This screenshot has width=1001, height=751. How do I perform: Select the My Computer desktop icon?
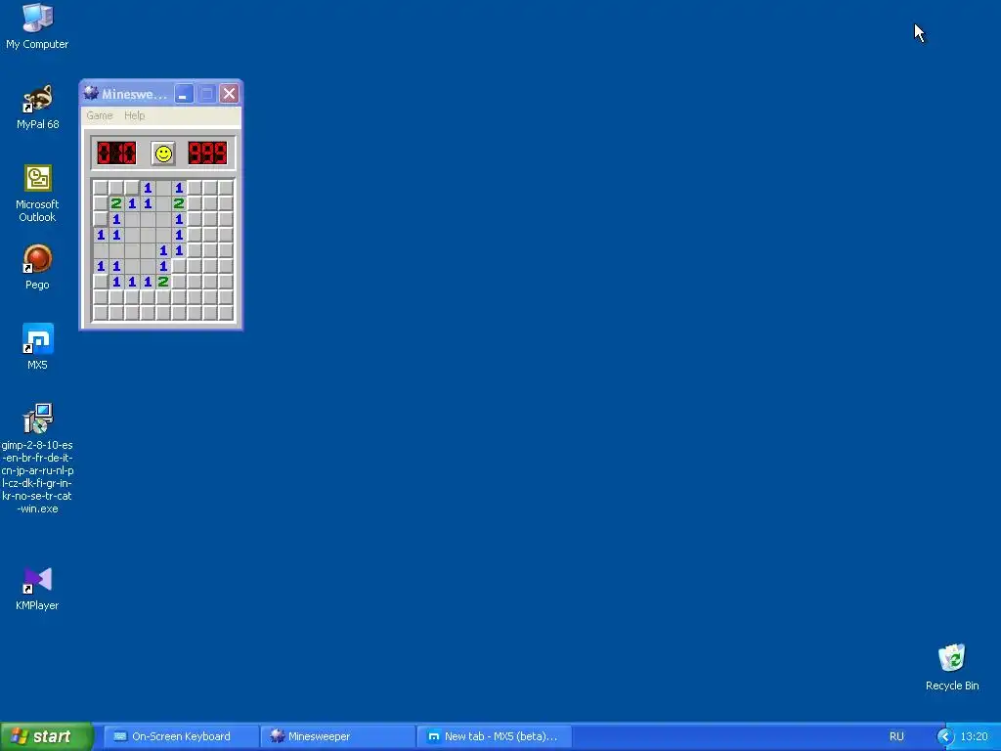tap(37, 26)
